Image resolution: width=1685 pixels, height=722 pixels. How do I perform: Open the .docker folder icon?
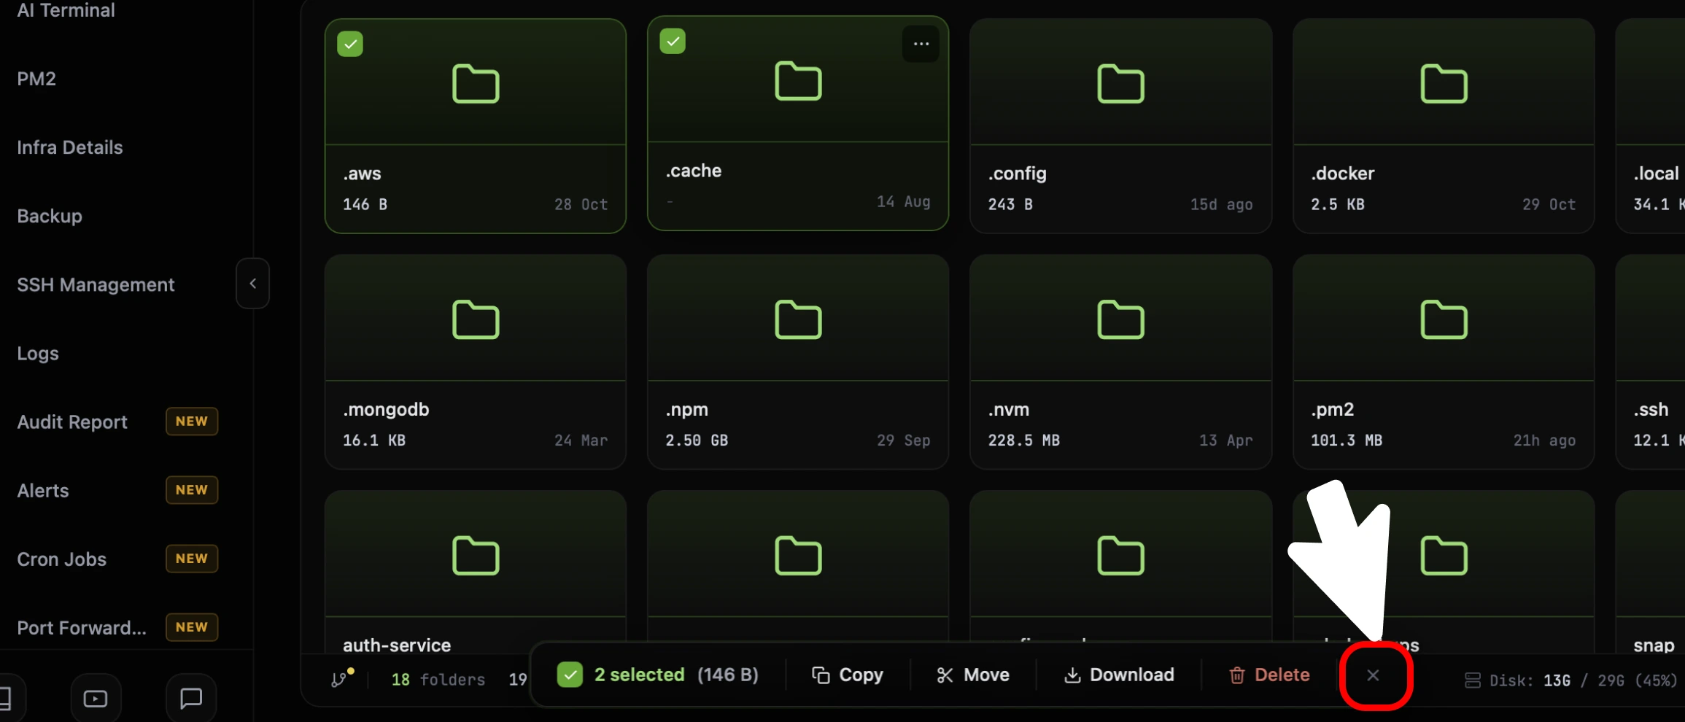coord(1444,84)
